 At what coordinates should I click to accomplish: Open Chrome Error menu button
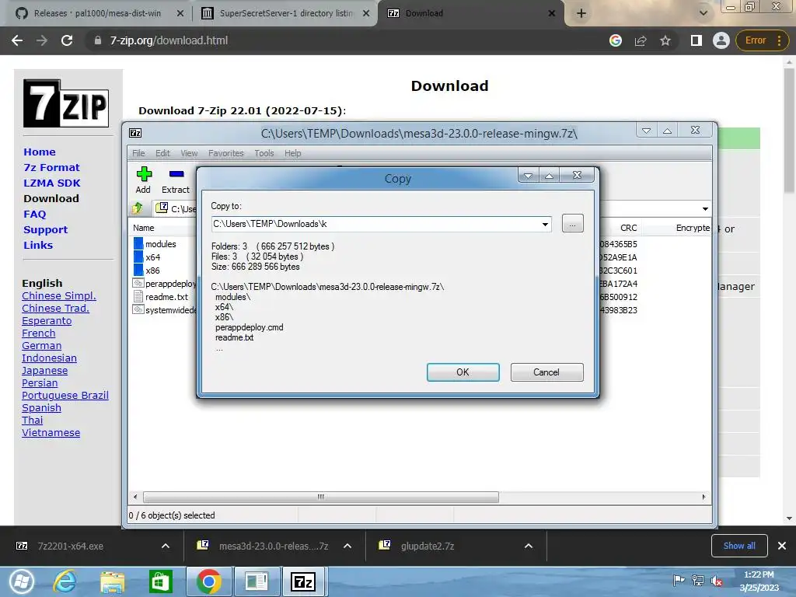click(762, 40)
